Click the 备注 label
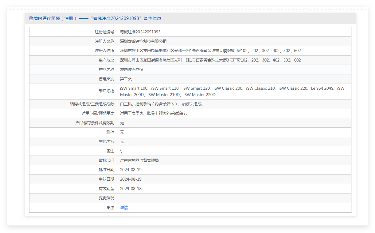Image resolution: width=375 pixels, height=233 pixels. click(x=110, y=151)
